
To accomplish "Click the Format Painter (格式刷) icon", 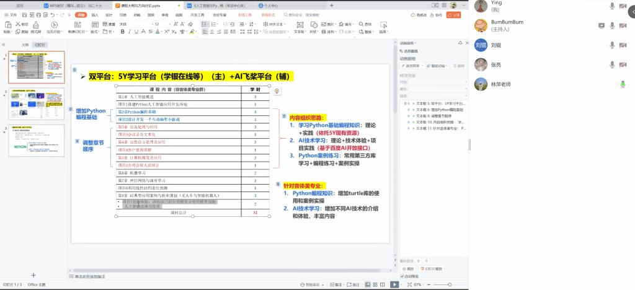I will tap(34, 32).
